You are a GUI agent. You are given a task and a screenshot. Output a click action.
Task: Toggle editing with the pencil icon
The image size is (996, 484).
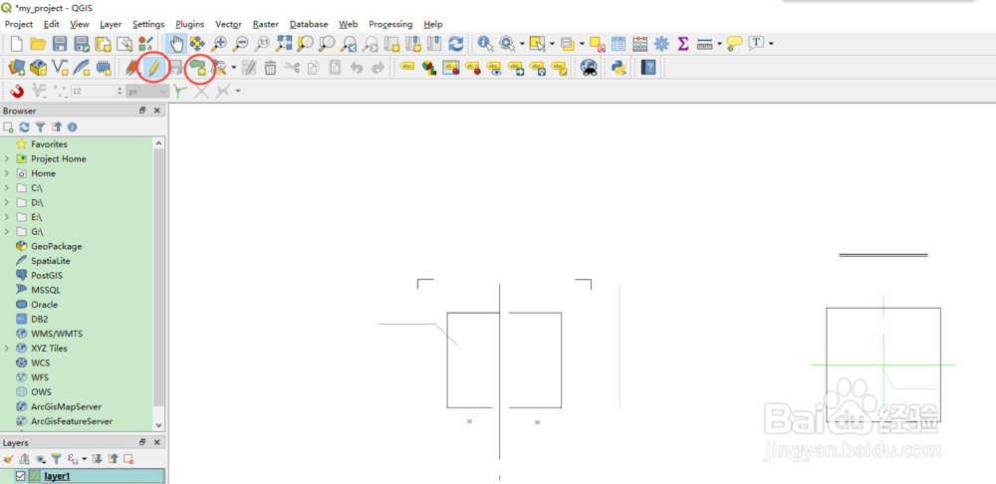153,67
